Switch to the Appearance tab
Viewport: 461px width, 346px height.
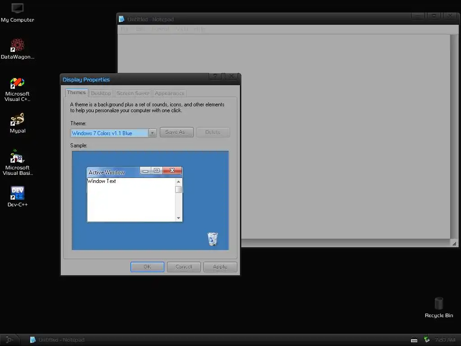[170, 93]
